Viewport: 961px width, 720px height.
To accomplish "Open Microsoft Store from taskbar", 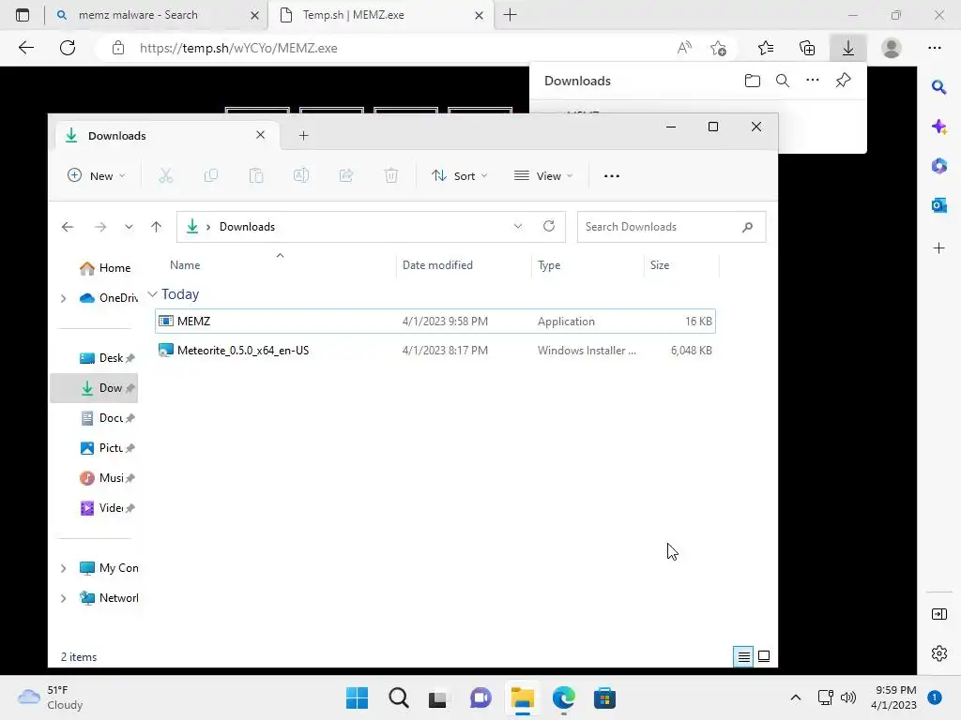I will pos(604,697).
